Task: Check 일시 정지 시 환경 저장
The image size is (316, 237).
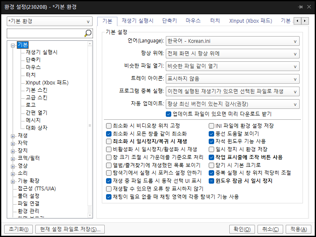Action: coord(211,150)
